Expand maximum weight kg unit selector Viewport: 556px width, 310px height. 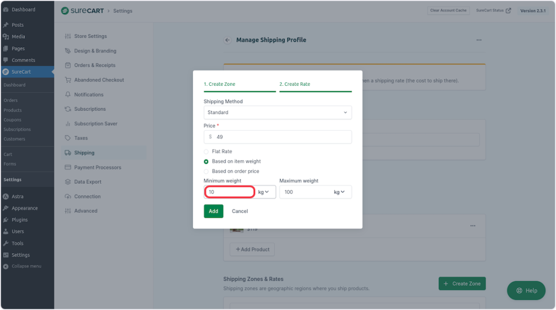(340, 192)
